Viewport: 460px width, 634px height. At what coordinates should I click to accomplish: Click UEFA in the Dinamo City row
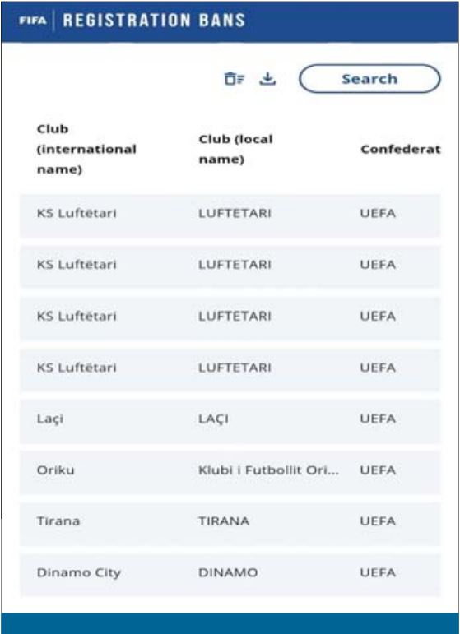point(378,572)
